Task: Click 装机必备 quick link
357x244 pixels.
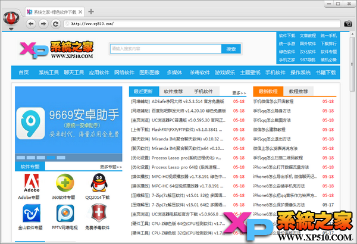Action: 328,60
